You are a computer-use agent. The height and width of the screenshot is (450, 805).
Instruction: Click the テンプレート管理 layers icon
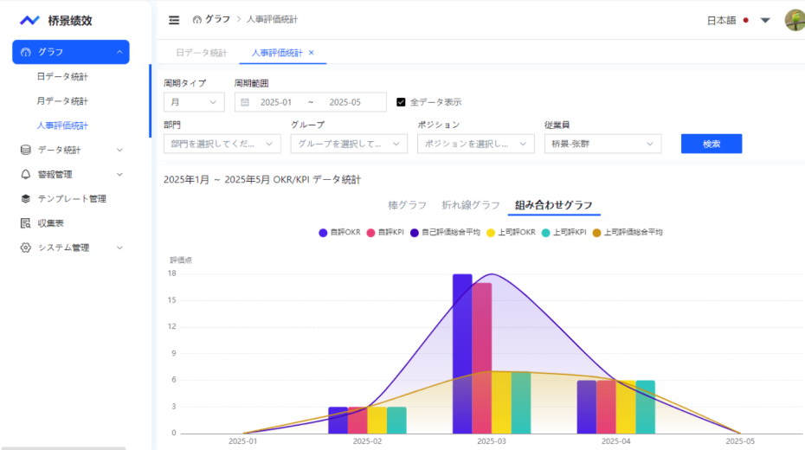pos(25,198)
